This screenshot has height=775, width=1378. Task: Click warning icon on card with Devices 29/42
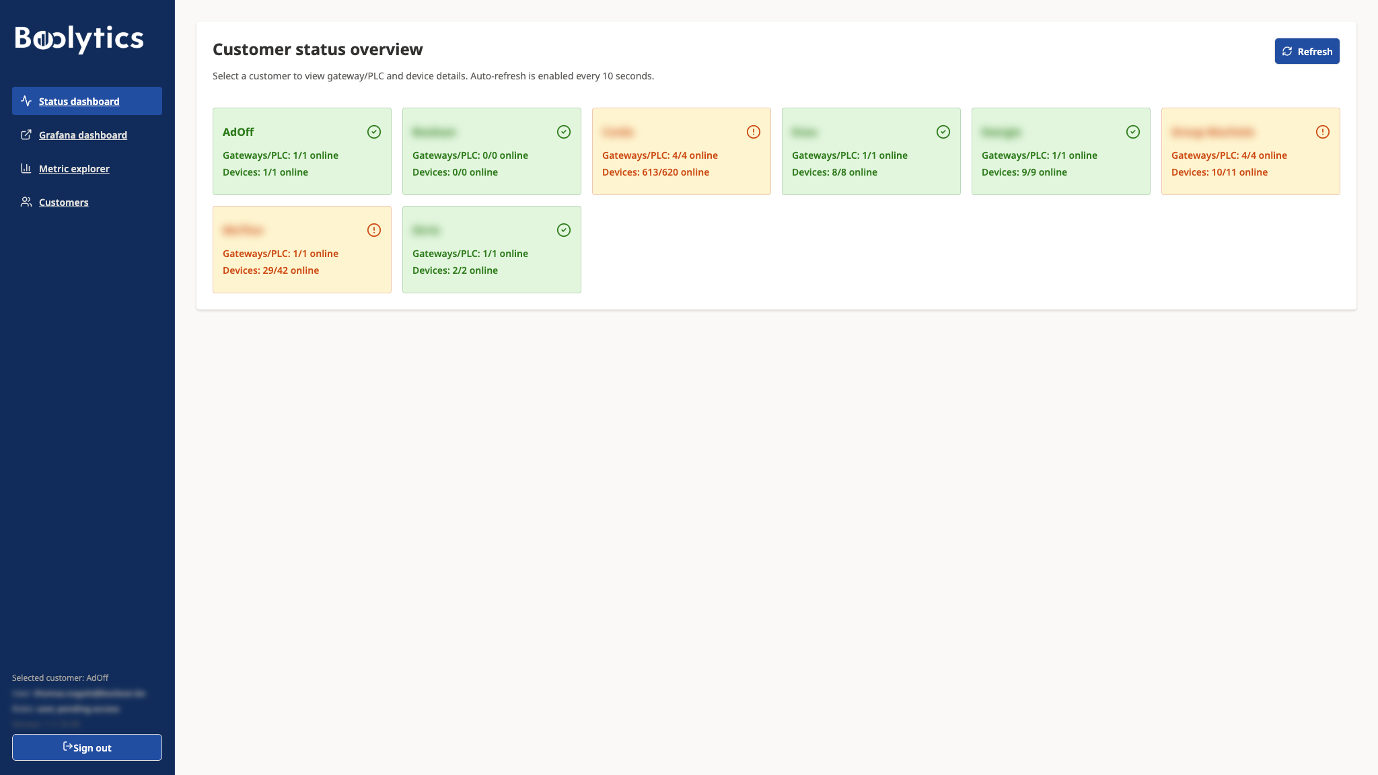pyautogui.click(x=374, y=230)
